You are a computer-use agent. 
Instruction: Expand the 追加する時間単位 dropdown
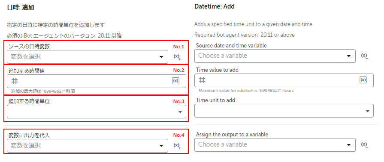click(97, 112)
